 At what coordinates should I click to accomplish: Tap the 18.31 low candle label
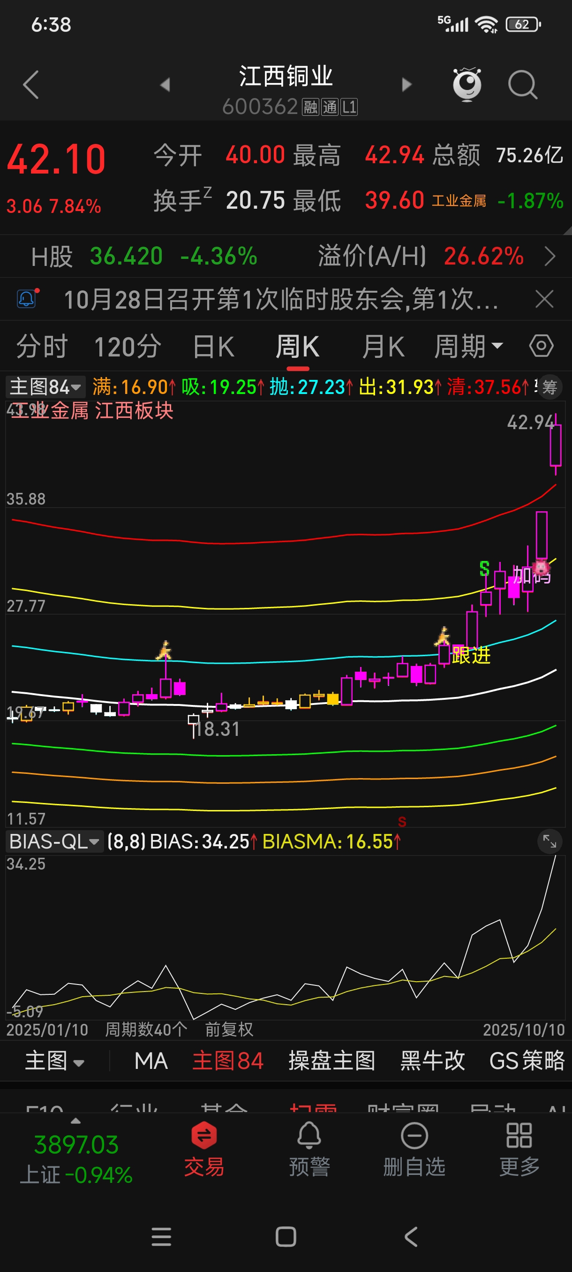[x=217, y=729]
